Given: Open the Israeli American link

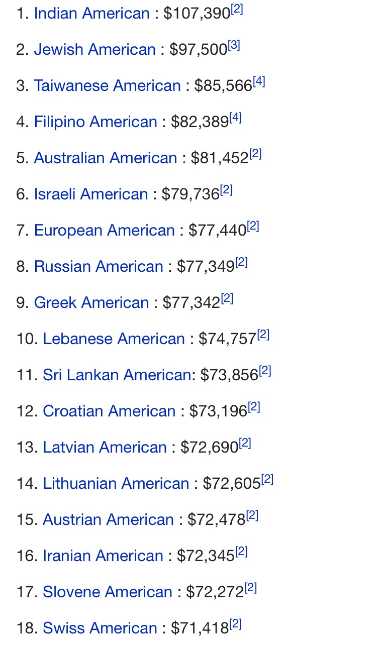Looking at the screenshot, I should 91,194.
